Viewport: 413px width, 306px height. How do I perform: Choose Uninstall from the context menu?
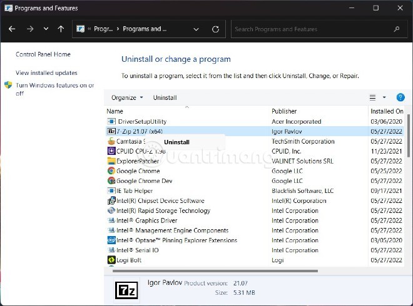click(x=176, y=142)
